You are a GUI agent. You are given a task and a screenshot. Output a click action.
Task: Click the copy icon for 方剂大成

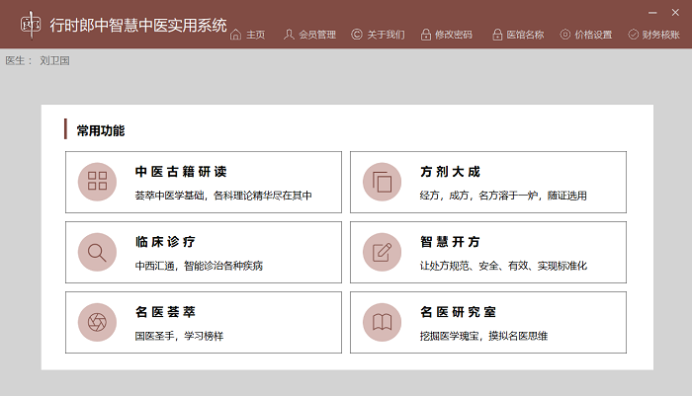coord(382,182)
